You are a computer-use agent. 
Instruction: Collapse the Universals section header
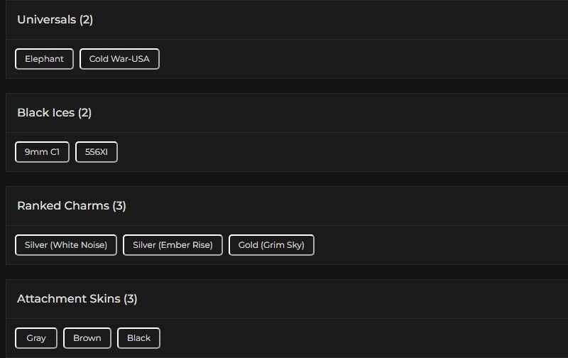(x=55, y=20)
